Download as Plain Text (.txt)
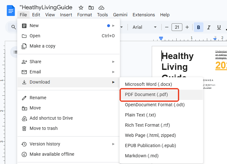 tap(161, 115)
